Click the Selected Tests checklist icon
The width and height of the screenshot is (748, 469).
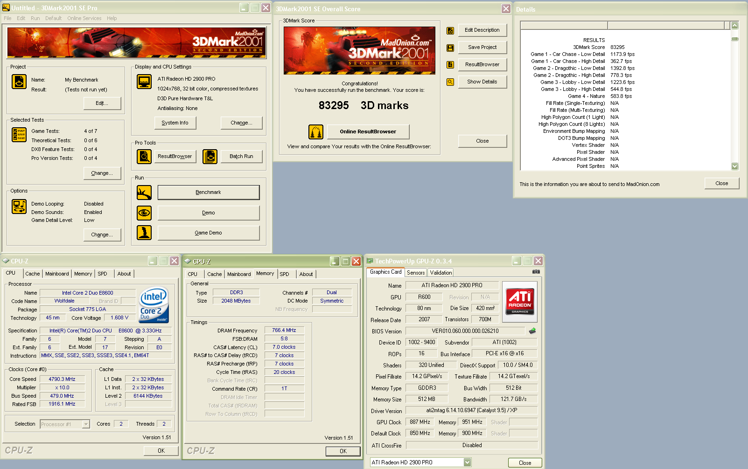pyautogui.click(x=19, y=135)
